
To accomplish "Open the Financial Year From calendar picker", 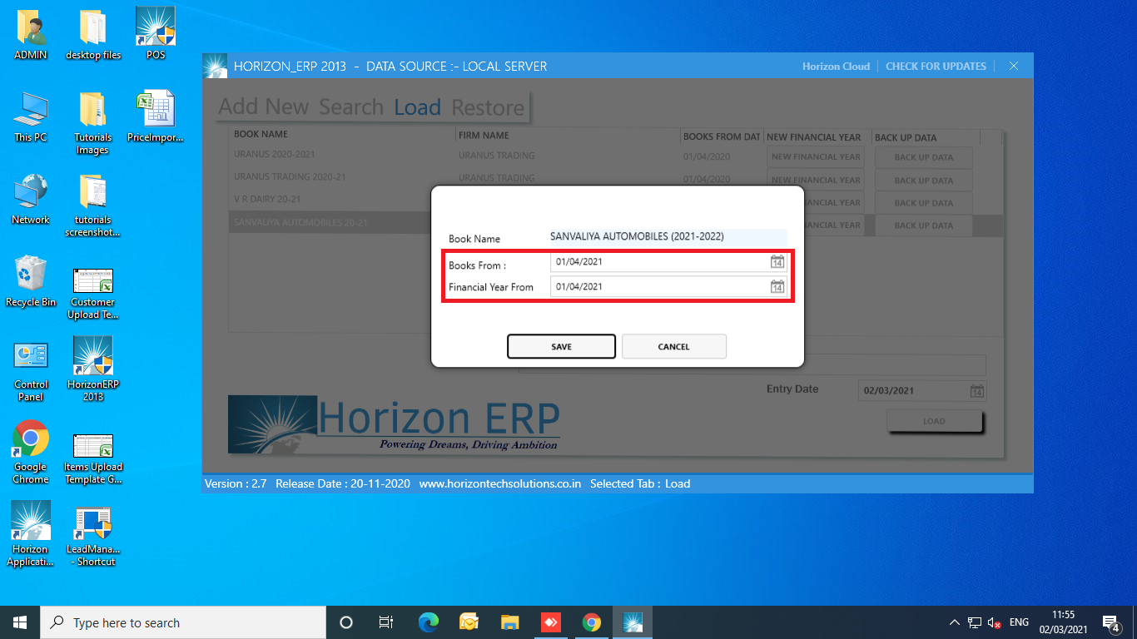I will click(x=777, y=287).
